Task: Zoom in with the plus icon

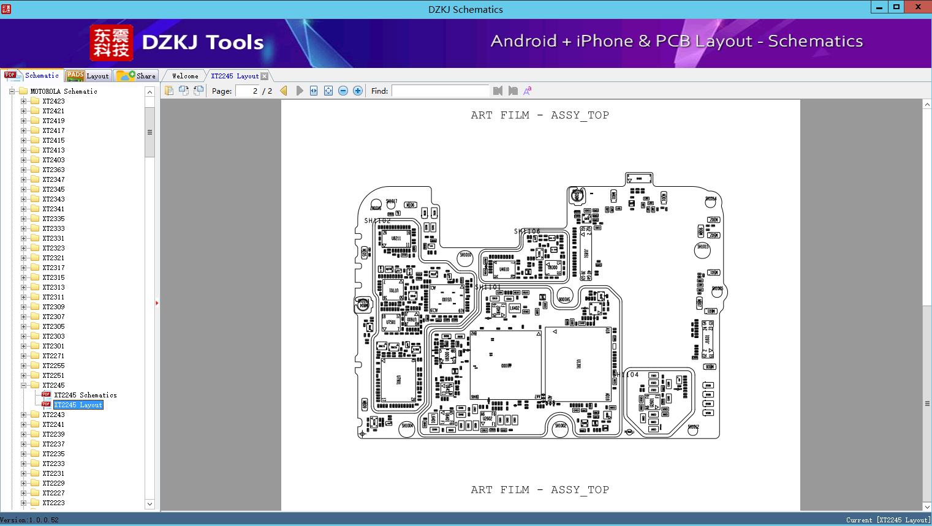Action: (358, 91)
